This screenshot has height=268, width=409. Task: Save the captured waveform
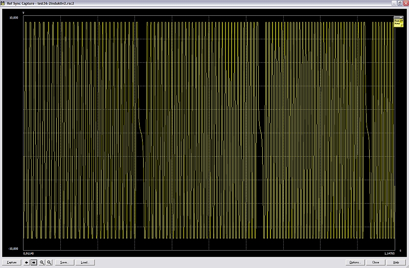coord(64,262)
